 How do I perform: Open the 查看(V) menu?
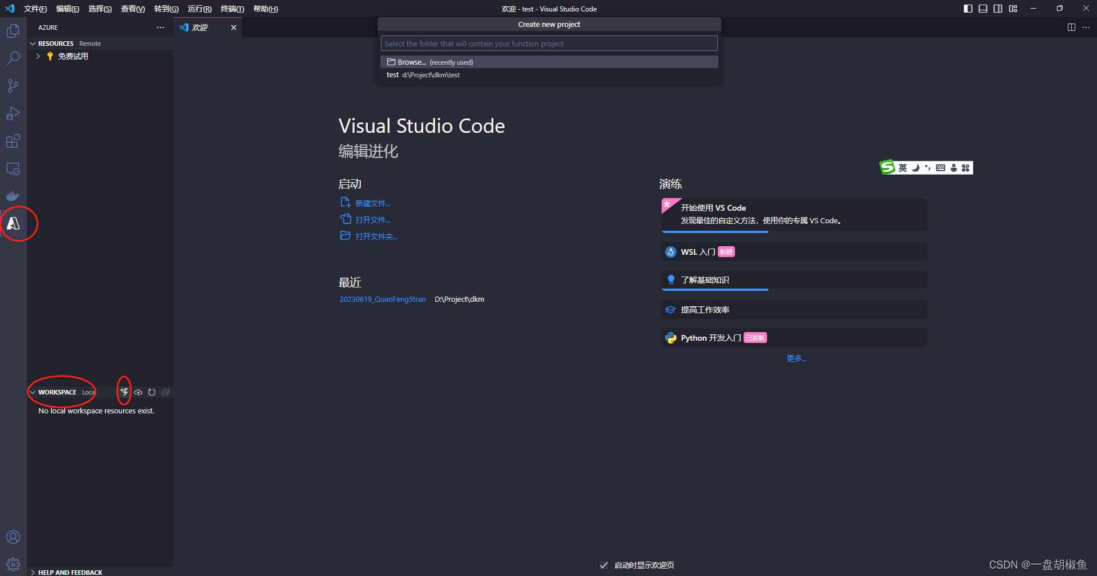133,9
